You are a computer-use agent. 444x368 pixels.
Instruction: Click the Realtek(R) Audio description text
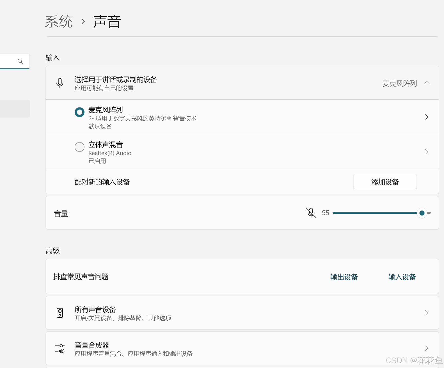110,153
